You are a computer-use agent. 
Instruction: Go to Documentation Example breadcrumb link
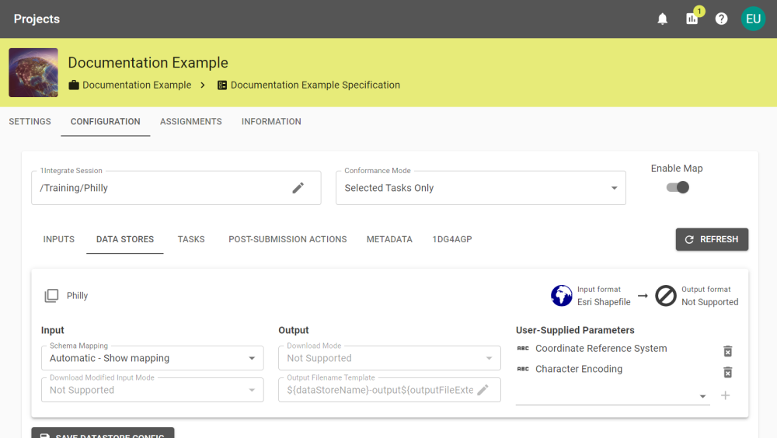point(137,85)
